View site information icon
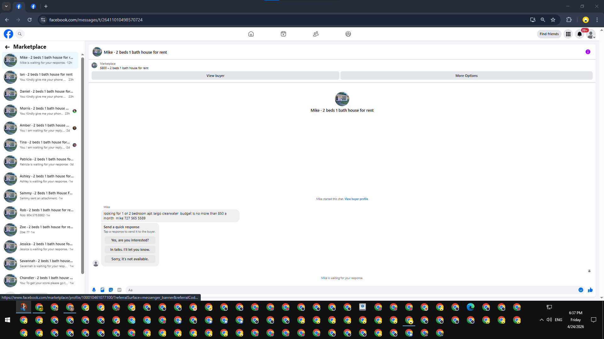 click(x=43, y=20)
